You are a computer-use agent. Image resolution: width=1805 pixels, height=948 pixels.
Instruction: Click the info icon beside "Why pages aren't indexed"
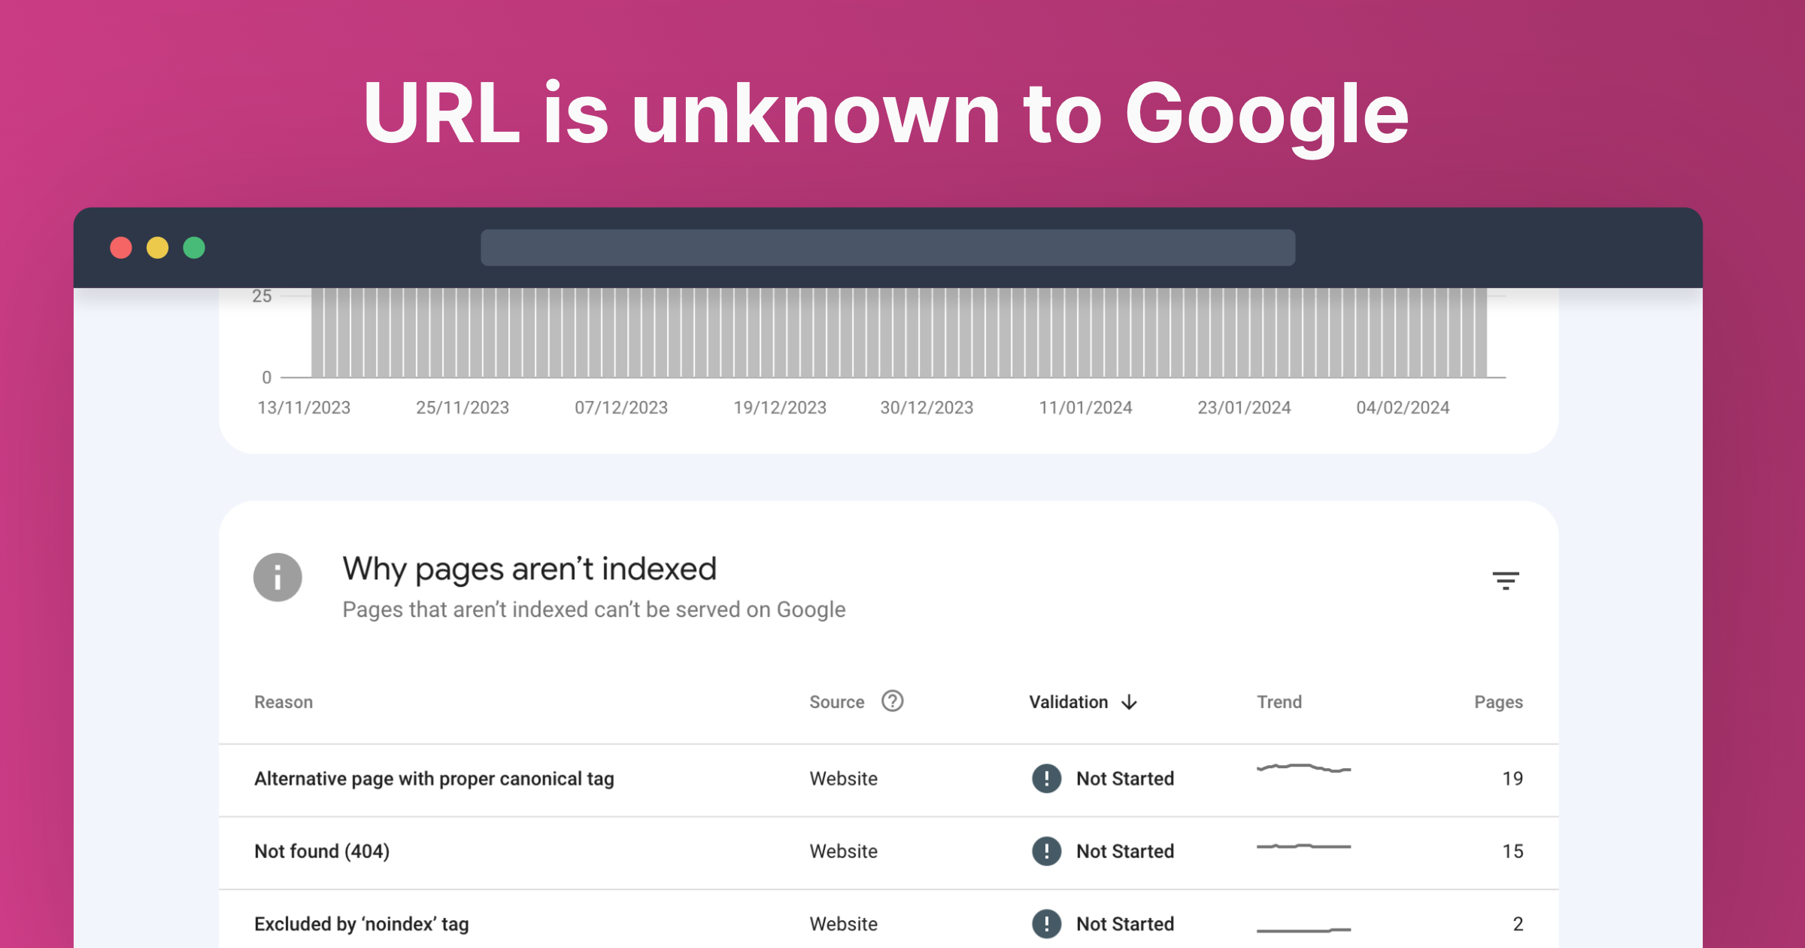point(278,577)
